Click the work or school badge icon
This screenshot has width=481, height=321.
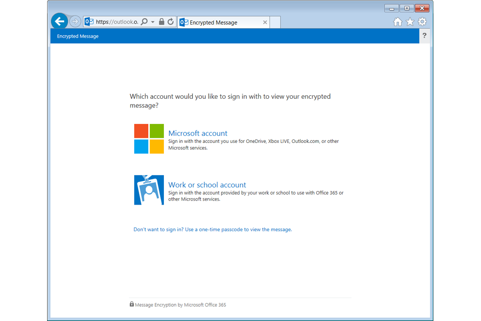point(149,190)
